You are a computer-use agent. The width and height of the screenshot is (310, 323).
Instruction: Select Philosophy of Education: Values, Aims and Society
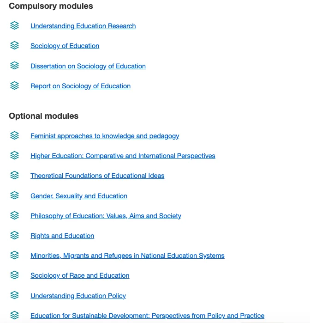click(106, 216)
